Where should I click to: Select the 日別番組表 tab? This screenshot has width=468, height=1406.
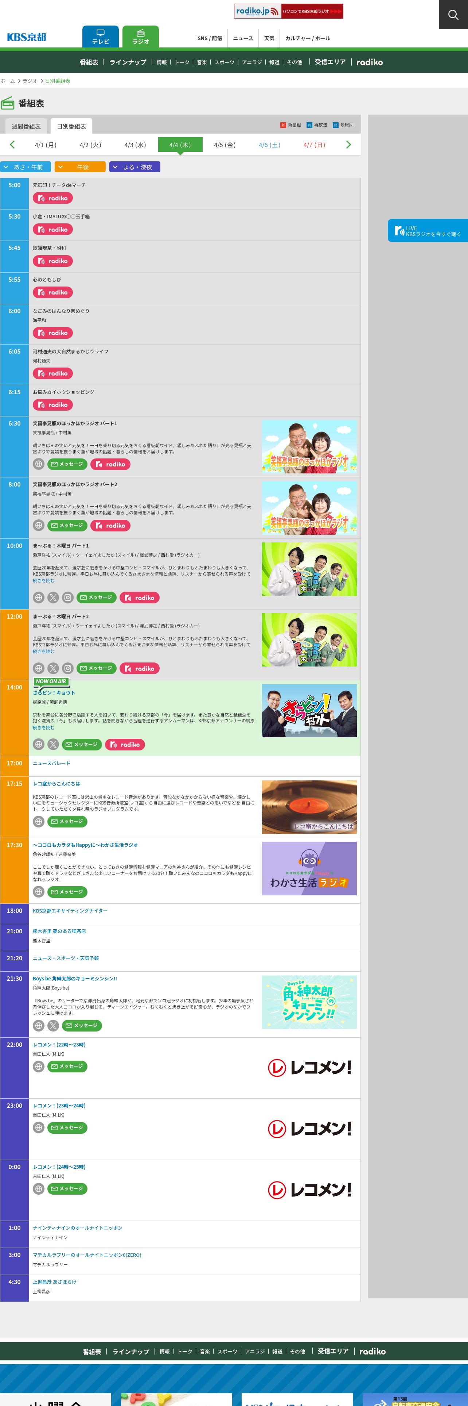tap(71, 126)
